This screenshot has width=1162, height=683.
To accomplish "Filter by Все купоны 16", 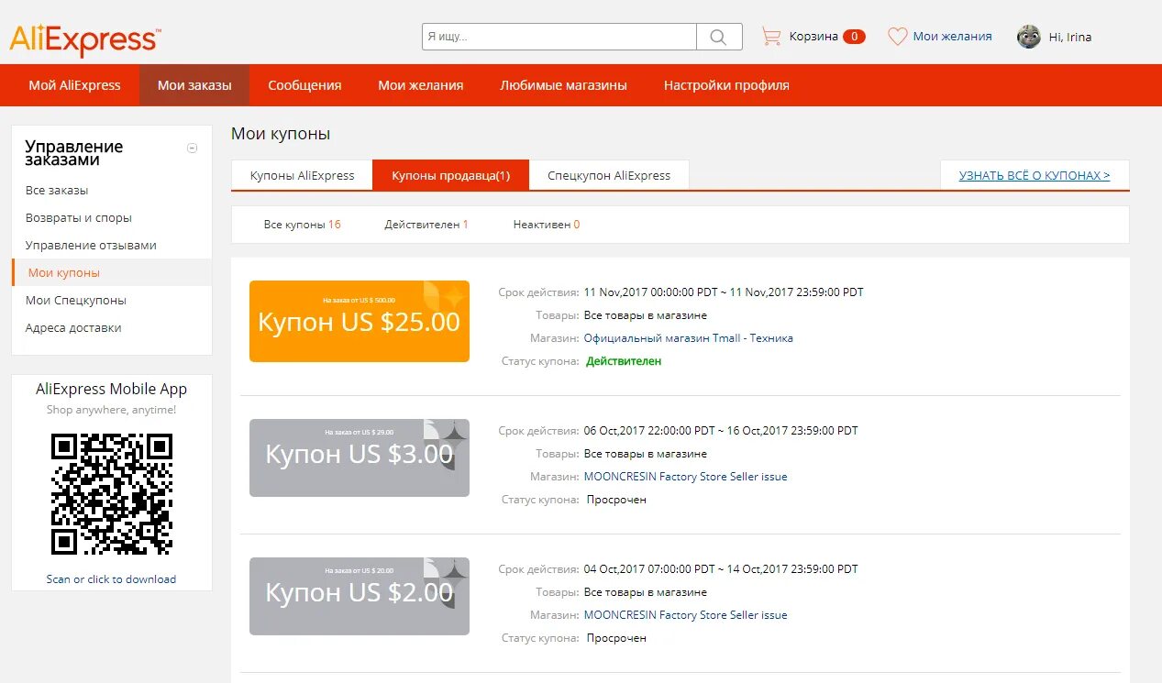I will [x=302, y=225].
